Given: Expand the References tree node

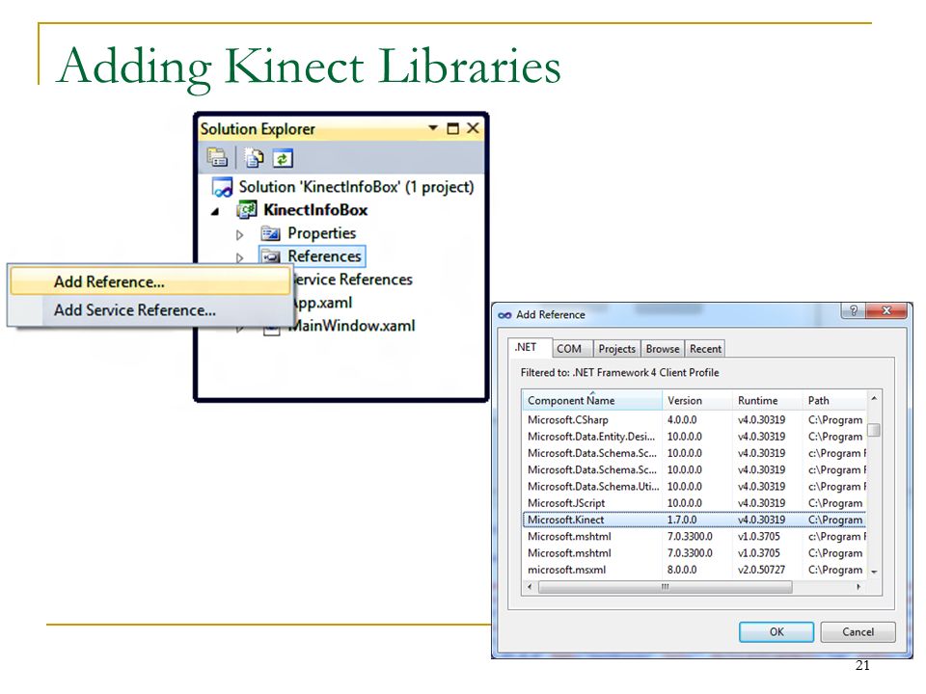Looking at the screenshot, I should click(240, 257).
